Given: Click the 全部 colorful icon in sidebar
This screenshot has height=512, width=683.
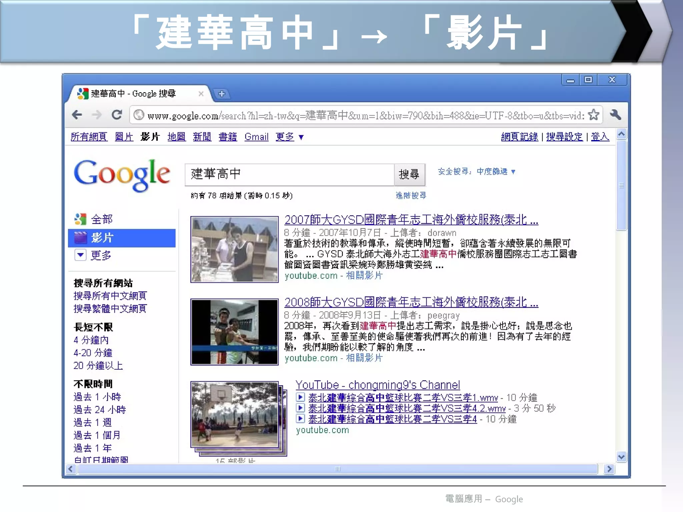Looking at the screenshot, I should click(80, 219).
